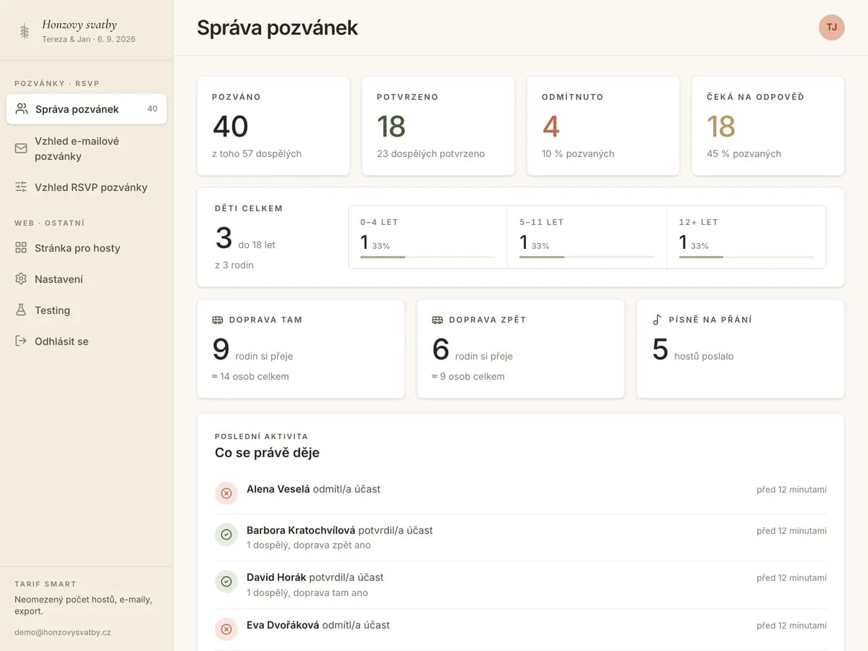The height and width of the screenshot is (651, 868).
Task: Click the Čeká na odpověď 18 card
Action: point(768,126)
